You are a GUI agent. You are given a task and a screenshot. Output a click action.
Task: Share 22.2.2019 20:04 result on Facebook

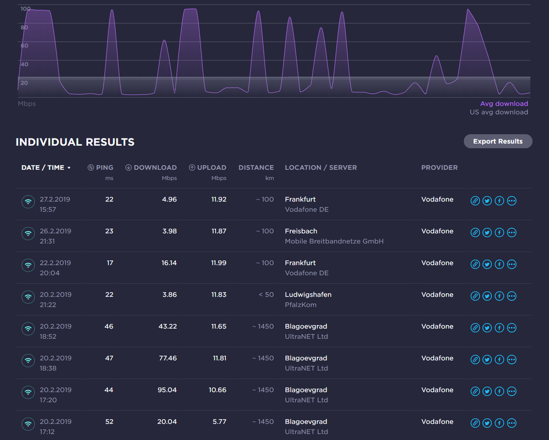click(500, 265)
